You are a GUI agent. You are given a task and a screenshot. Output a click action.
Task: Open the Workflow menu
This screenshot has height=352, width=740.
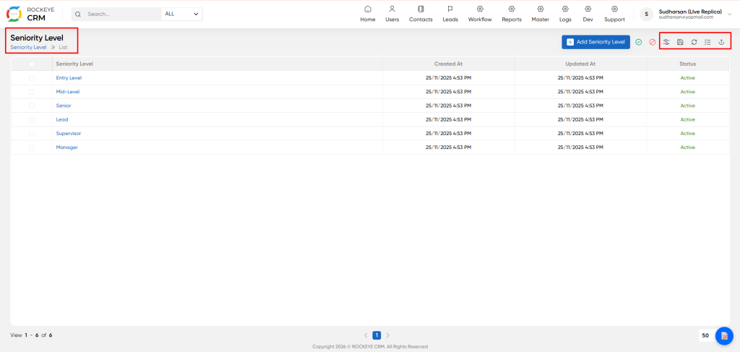(x=480, y=14)
